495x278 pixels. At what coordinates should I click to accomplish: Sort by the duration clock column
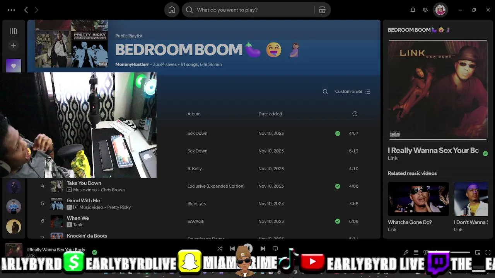355,114
